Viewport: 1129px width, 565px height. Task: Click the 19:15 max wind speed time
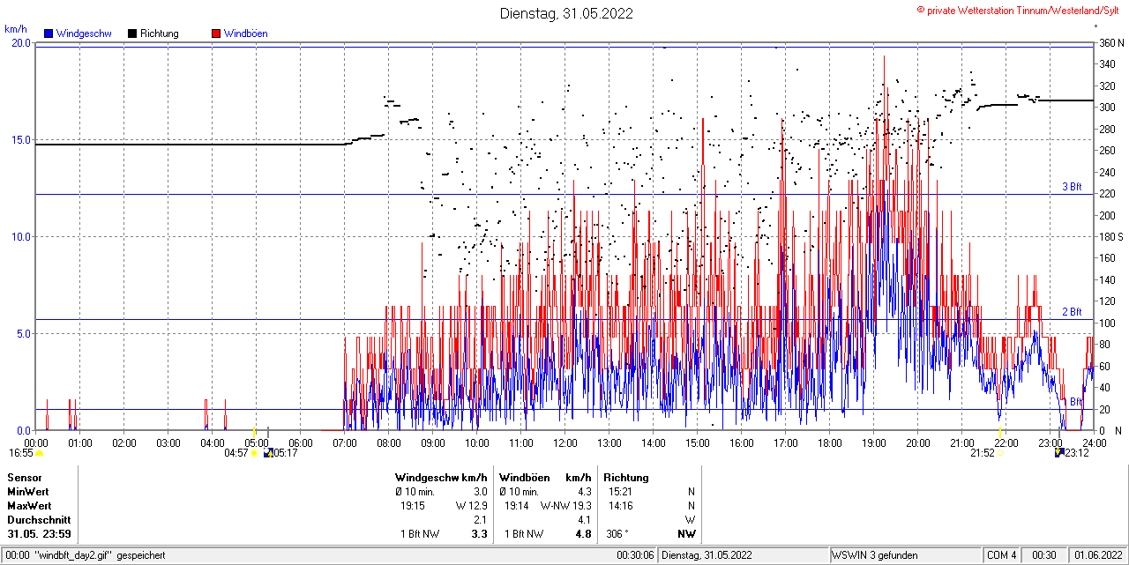click(414, 506)
